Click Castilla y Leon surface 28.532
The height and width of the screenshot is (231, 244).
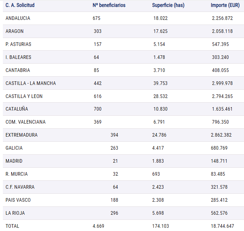click(x=160, y=97)
